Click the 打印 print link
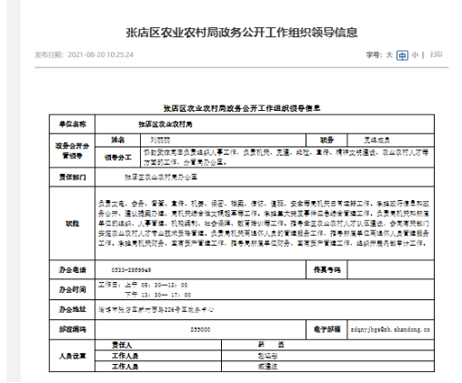The width and height of the screenshot is (462, 383). [436, 55]
